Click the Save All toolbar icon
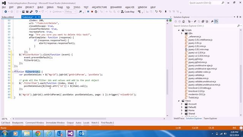The width and height of the screenshot is (243, 137). pos(31,12)
